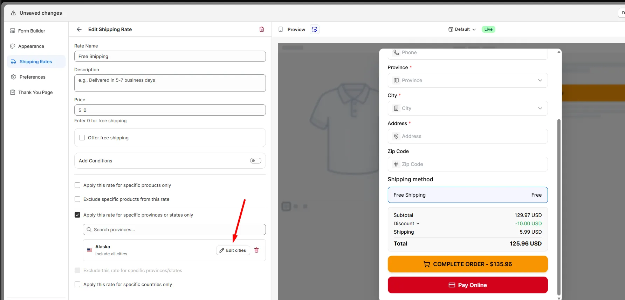Click the Preview label
This screenshot has width=625, height=300.
coord(296,29)
